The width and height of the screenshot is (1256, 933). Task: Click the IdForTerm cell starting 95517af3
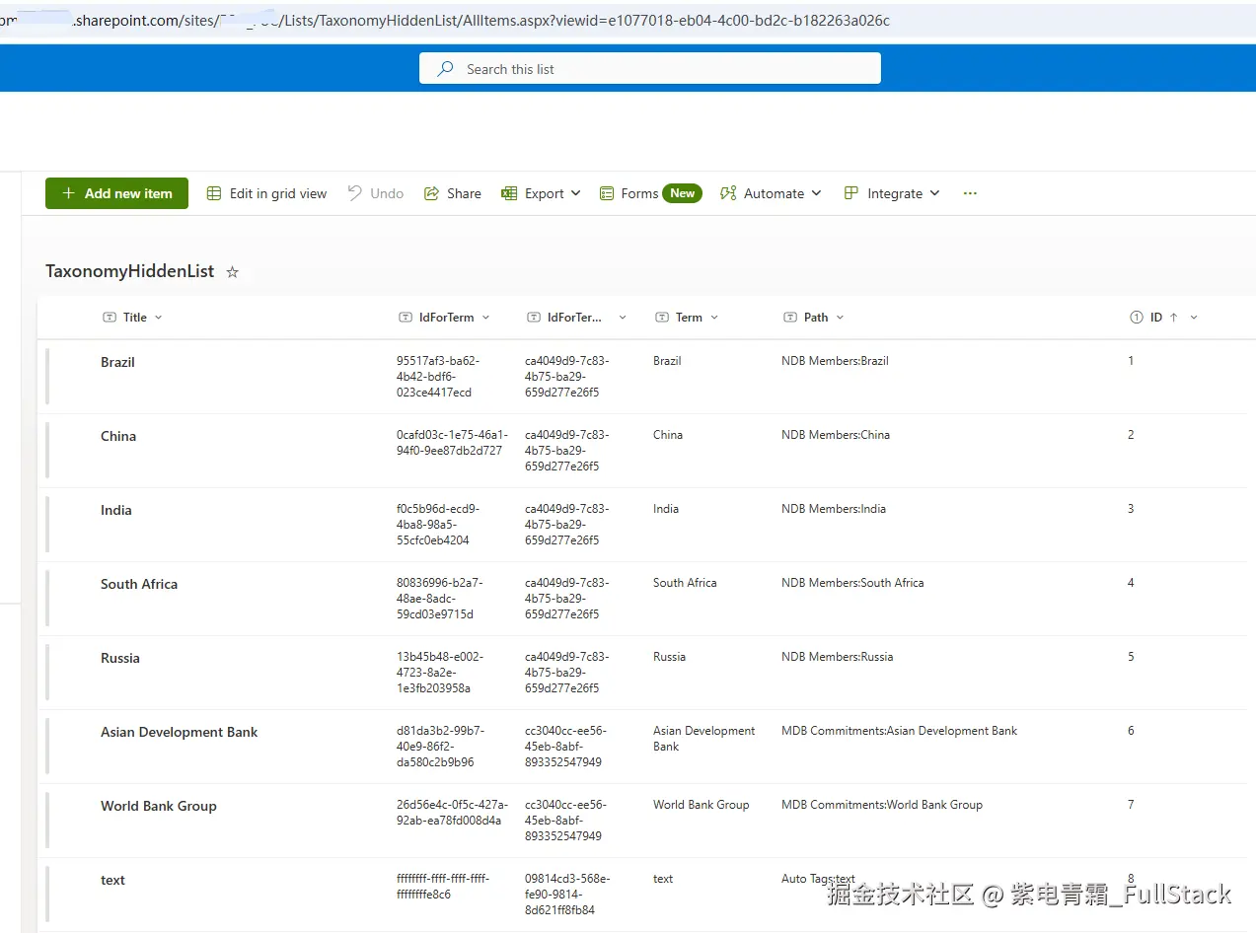(440, 377)
